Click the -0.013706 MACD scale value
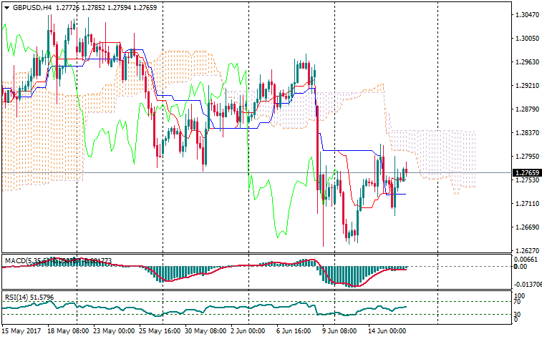 526,283
